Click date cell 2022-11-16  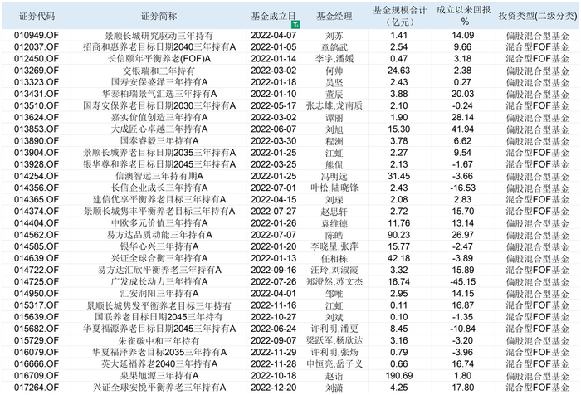[273, 305]
